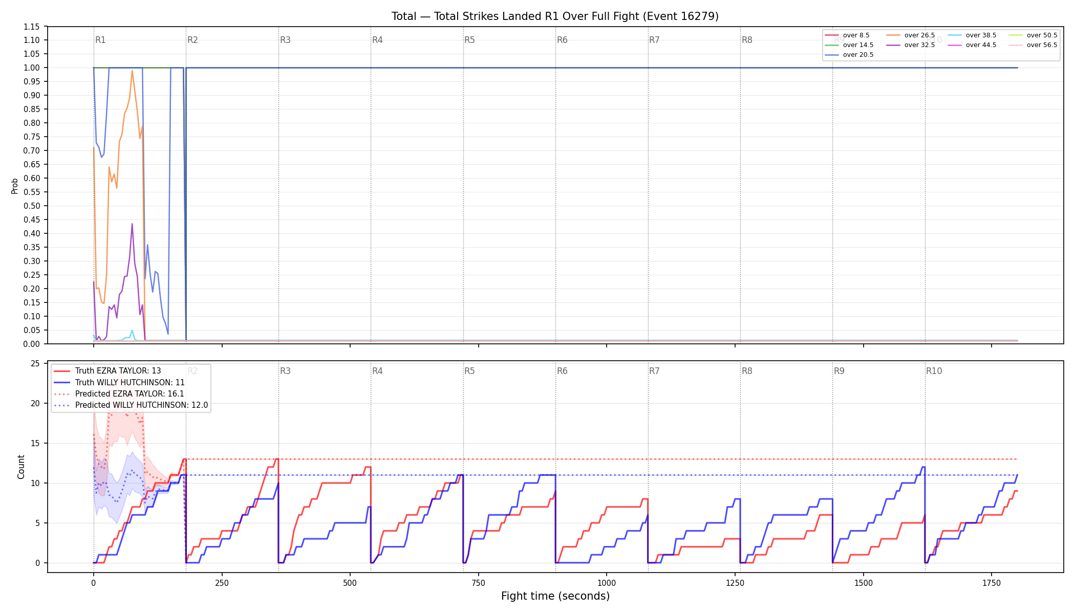Click the 'Predicted WILLY HUTCHINSON: 12.0' legend label
Viewport: 1075px width, 614px height.
tap(142, 405)
